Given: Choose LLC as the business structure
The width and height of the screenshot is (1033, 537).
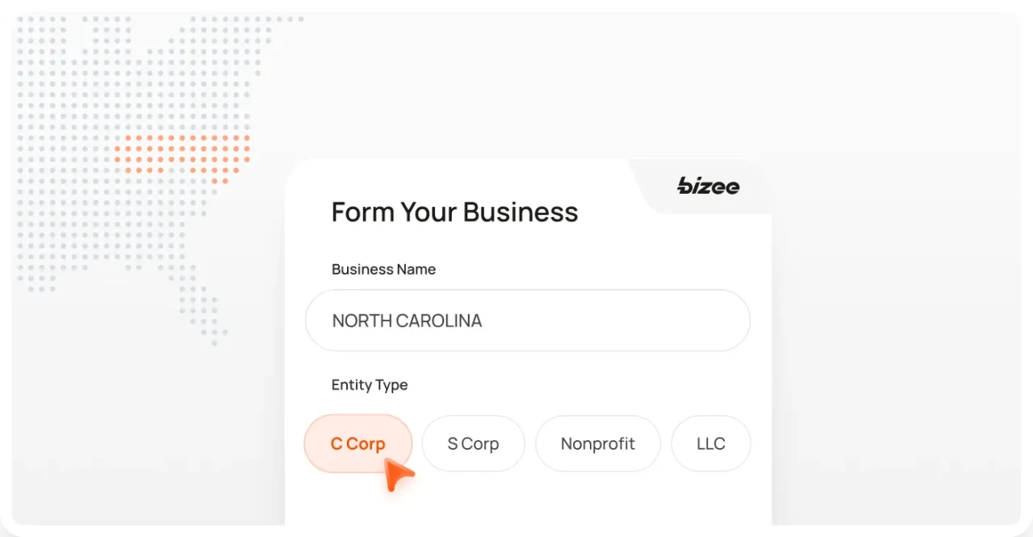Looking at the screenshot, I should [710, 443].
